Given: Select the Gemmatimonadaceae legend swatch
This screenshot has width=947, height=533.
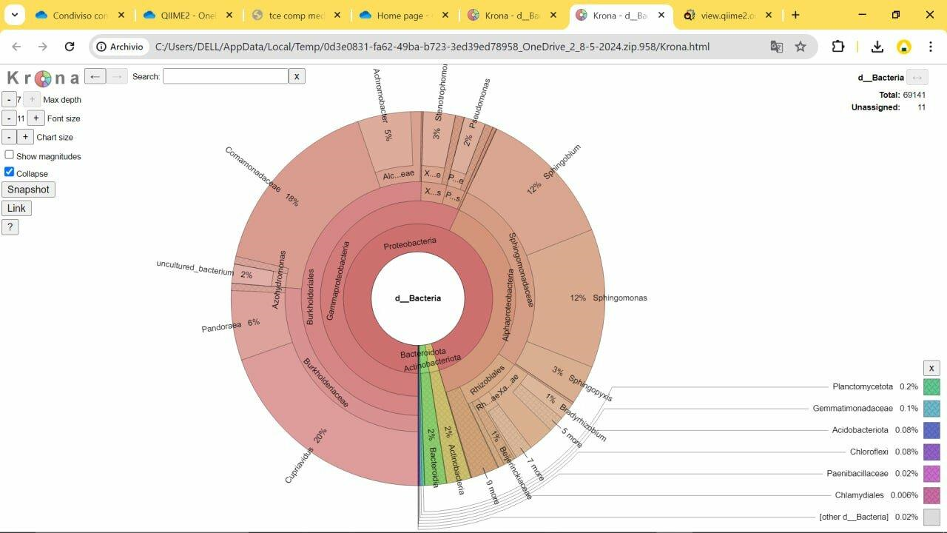Looking at the screenshot, I should tap(931, 408).
